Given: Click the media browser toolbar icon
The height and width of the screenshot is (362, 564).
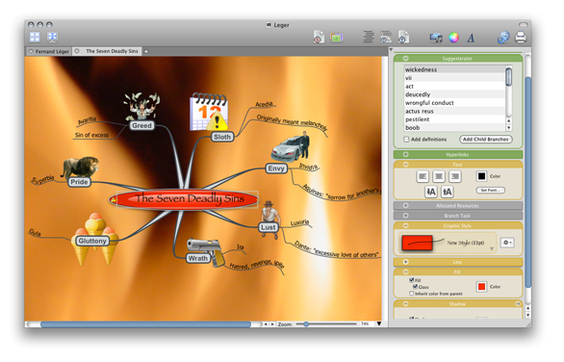Looking at the screenshot, I should point(436,38).
